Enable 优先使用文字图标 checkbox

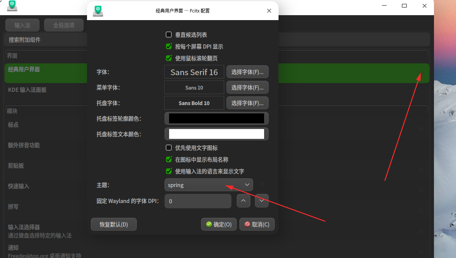[169, 148]
